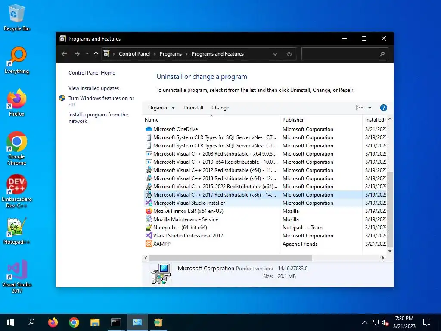441x331 pixels.
Task: Click the scroll down arrow of program list
Action: pos(390,250)
